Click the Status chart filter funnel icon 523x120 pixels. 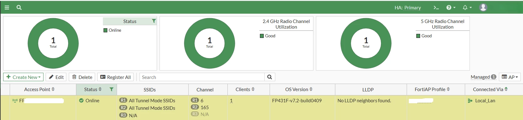pyautogui.click(x=154, y=21)
